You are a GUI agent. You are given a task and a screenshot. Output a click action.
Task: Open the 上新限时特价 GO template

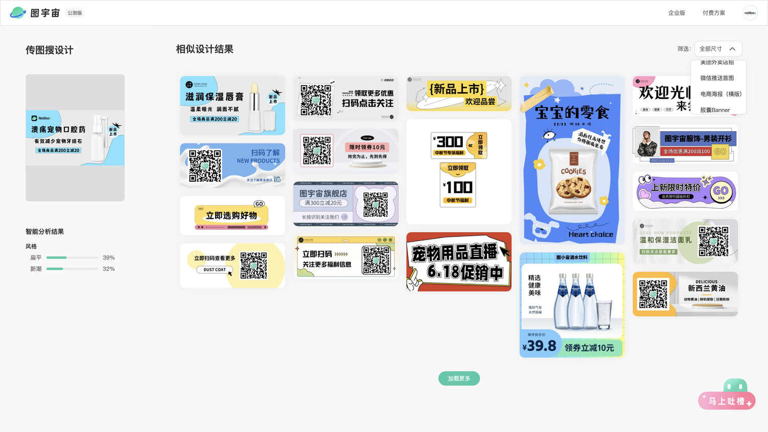tap(685, 191)
